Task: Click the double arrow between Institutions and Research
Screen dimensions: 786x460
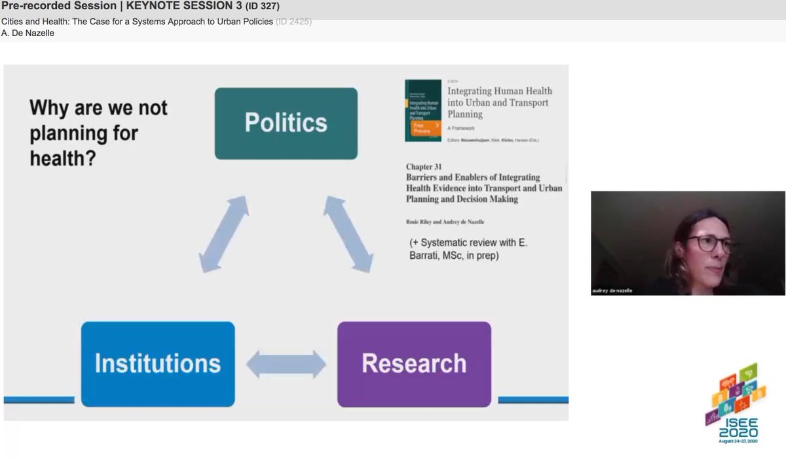Action: coord(286,364)
